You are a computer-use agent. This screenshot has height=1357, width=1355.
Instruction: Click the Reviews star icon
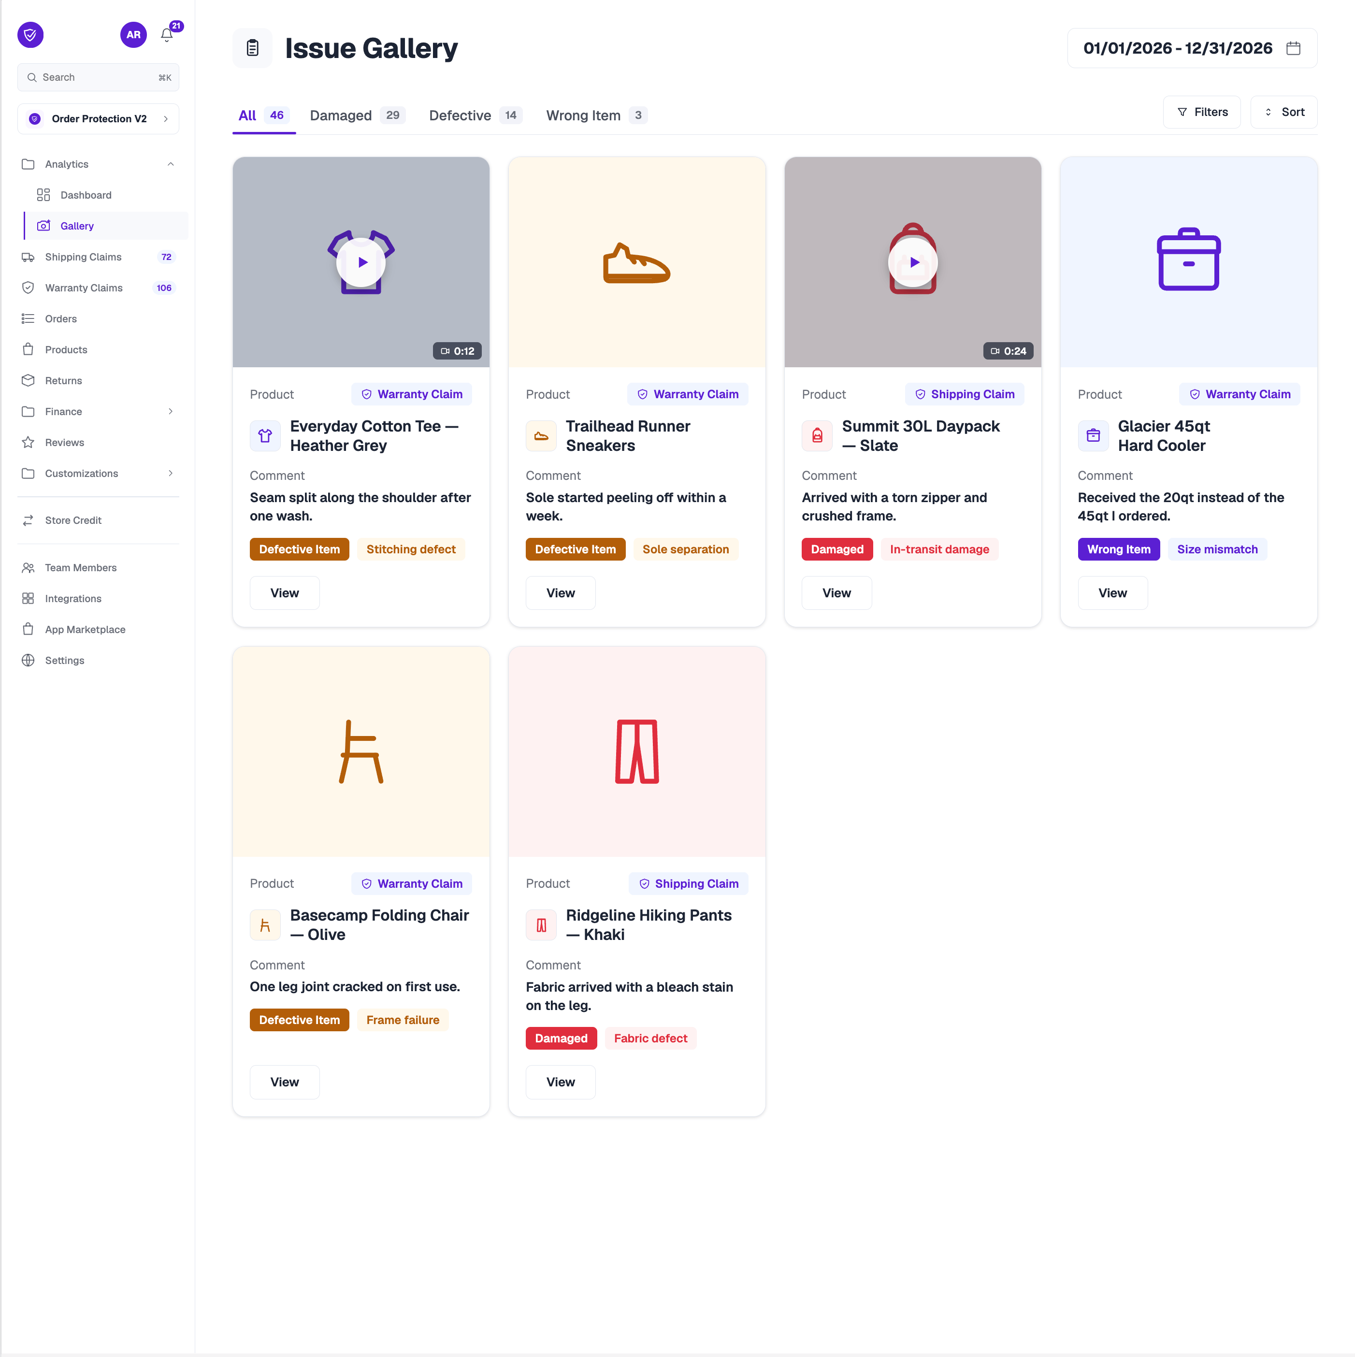click(28, 442)
